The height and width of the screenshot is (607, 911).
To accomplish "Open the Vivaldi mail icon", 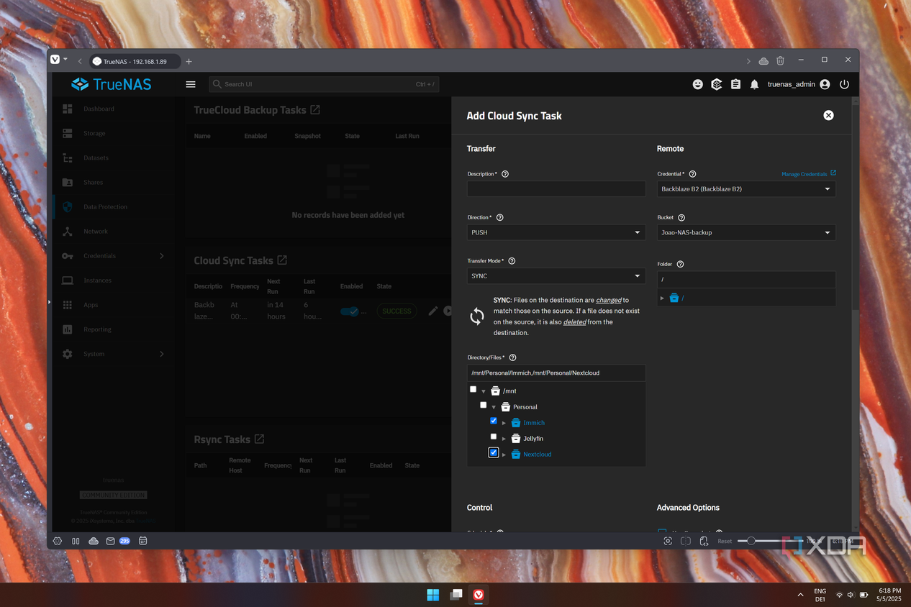I will click(110, 541).
